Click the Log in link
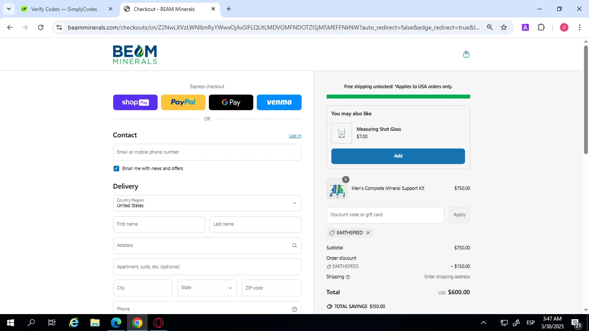This screenshot has width=589, height=331. point(295,136)
